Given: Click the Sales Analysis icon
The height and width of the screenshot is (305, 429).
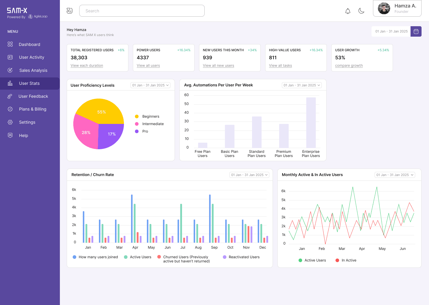Looking at the screenshot, I should (x=10, y=70).
